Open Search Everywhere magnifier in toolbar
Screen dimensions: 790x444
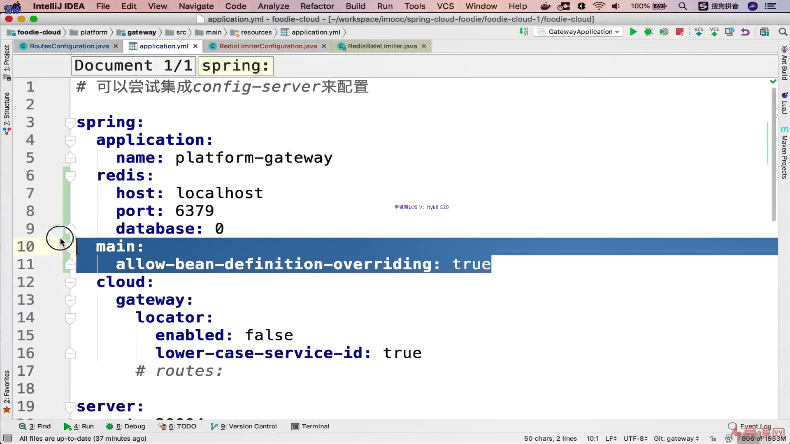(783, 32)
